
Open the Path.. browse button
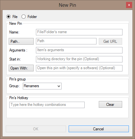tap(21, 41)
